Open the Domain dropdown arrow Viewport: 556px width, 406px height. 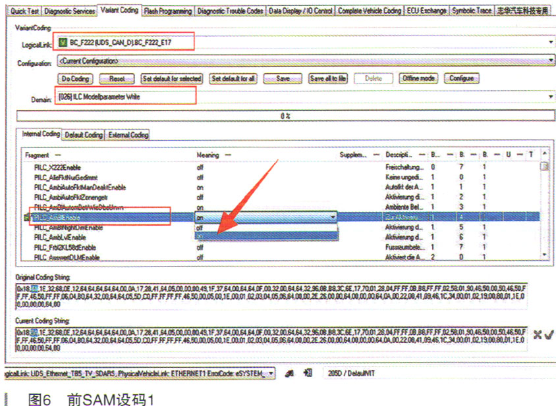click(551, 97)
